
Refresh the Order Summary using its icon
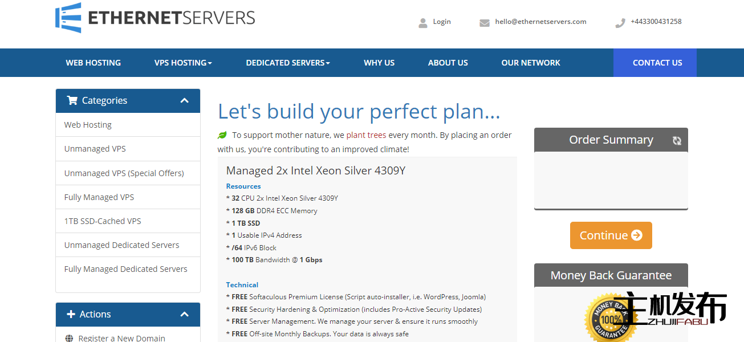point(677,141)
